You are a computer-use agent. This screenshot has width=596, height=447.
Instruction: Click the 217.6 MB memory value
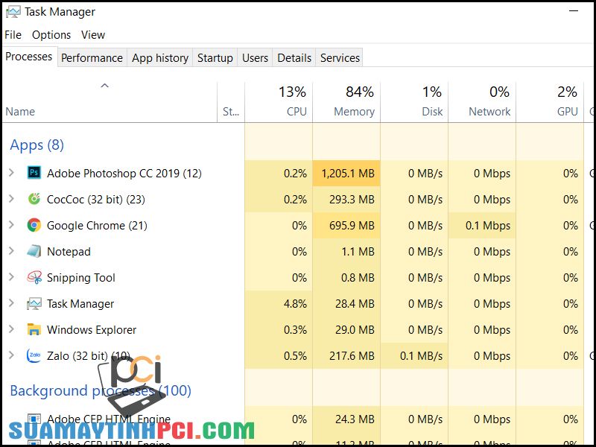(x=352, y=356)
